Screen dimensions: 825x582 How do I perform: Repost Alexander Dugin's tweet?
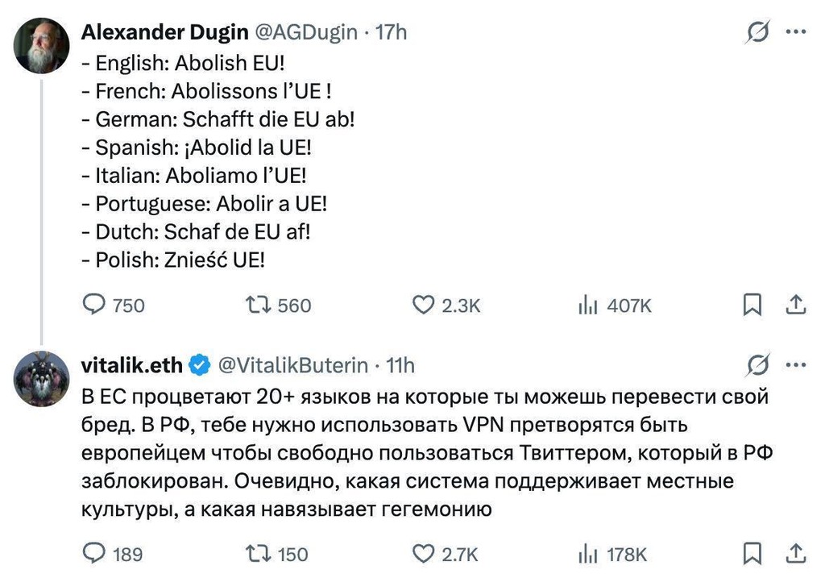click(259, 305)
